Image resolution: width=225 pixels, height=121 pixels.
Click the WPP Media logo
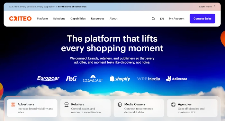148,79
